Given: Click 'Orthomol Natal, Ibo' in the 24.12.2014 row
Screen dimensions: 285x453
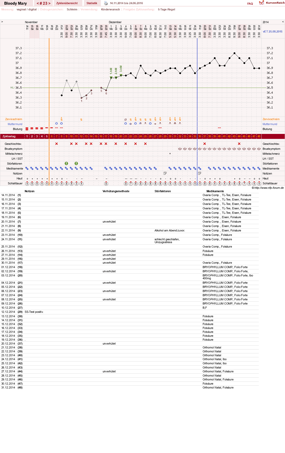Looking at the screenshot, I should pyautogui.click(x=215, y=359).
